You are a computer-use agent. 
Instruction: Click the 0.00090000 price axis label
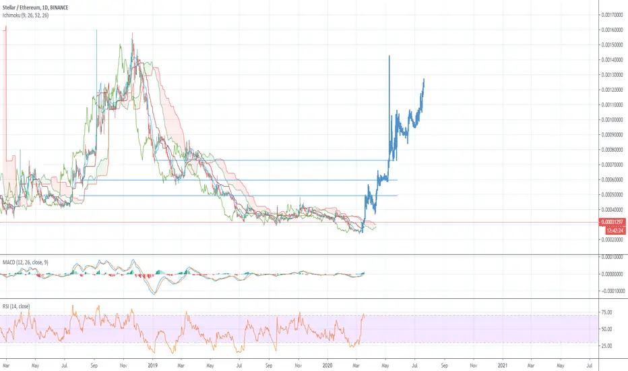click(612, 135)
